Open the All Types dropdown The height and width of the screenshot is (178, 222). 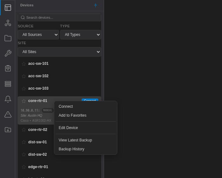81,35
